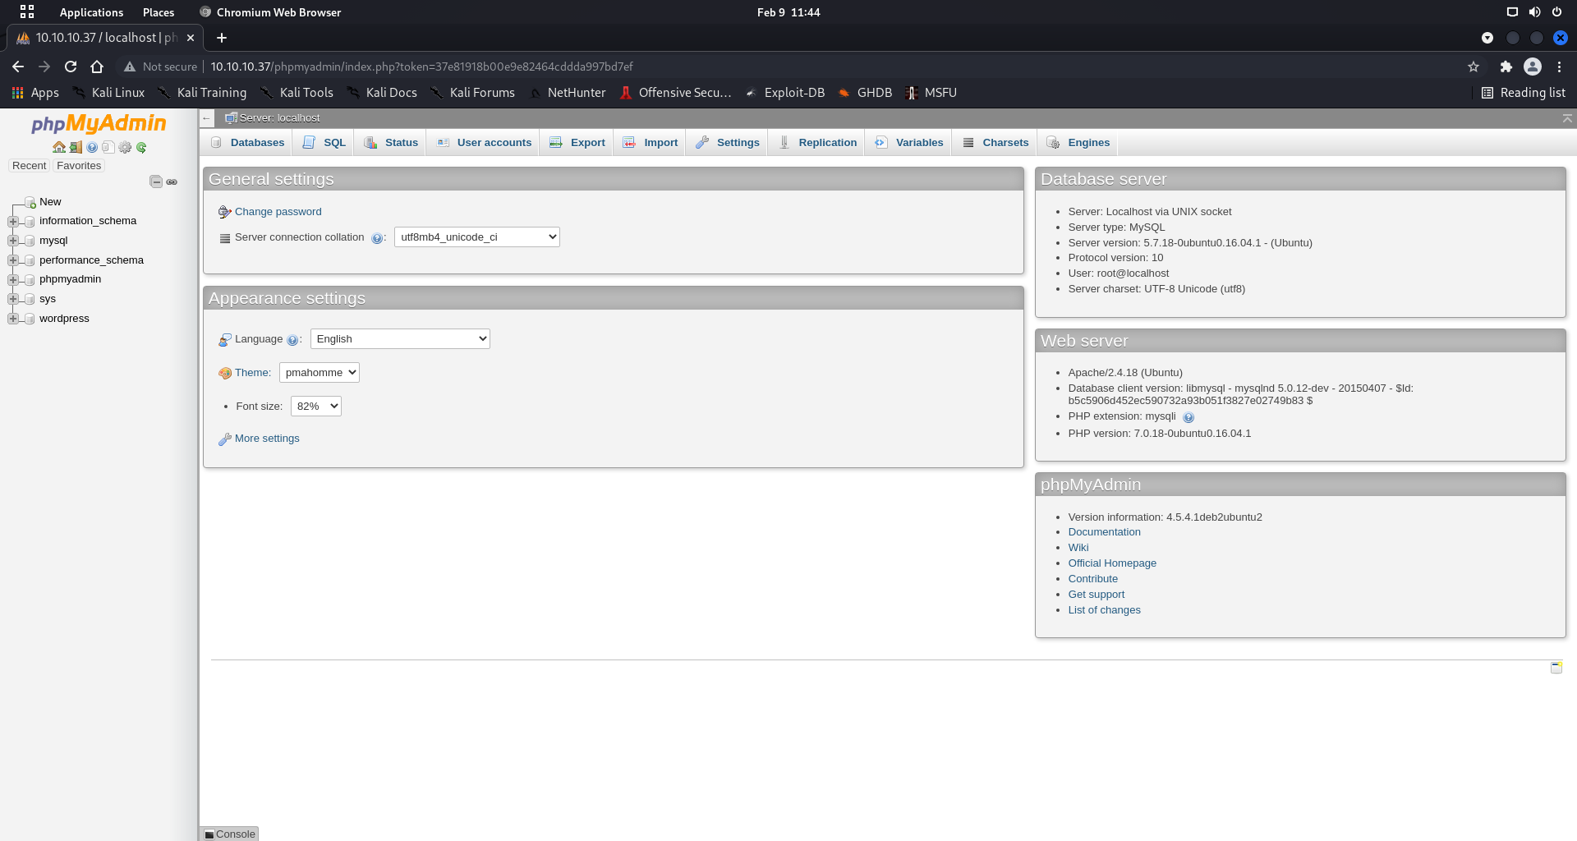Expand the mysql database node
1577x841 pixels.
[13, 241]
